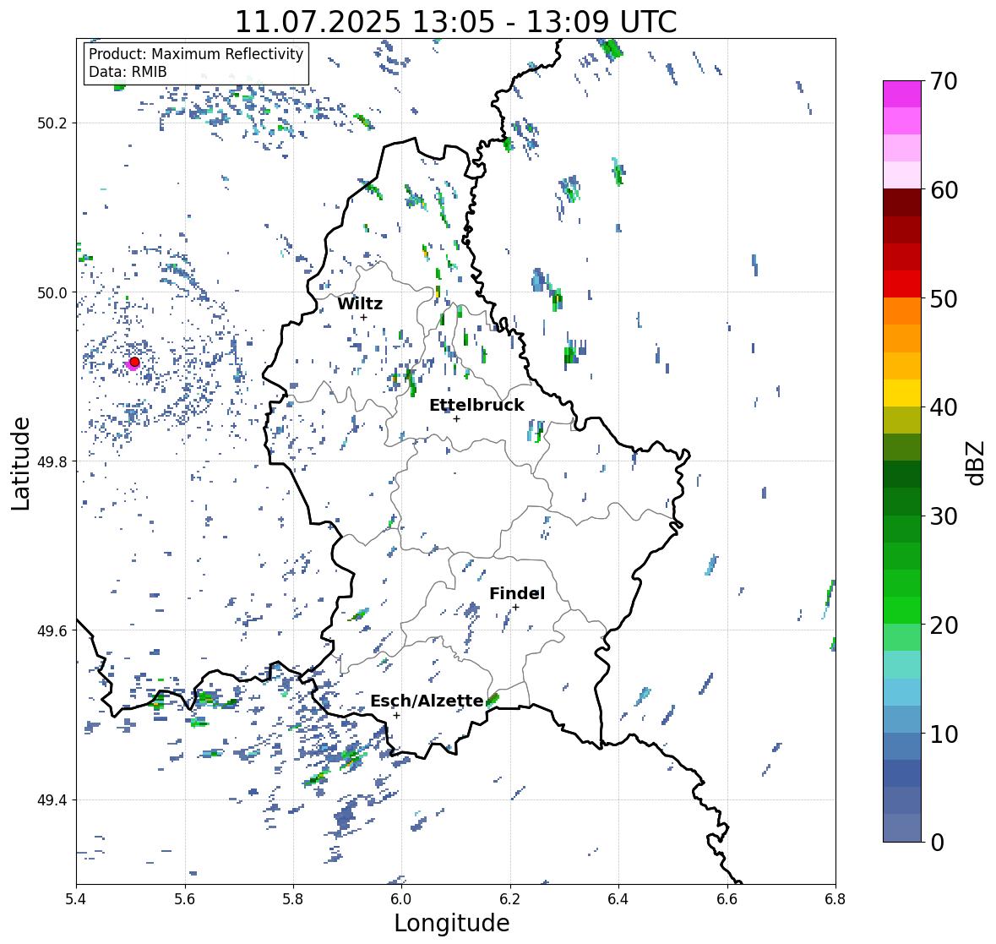996x944 pixels.
Task: Click the Longitude axis label
Action: (x=452, y=923)
